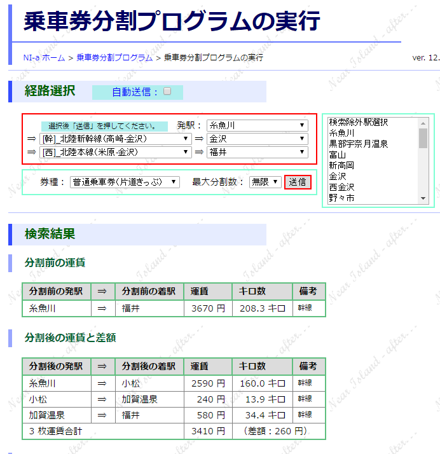Click the 送信 button
The height and width of the screenshot is (454, 440).
[298, 182]
